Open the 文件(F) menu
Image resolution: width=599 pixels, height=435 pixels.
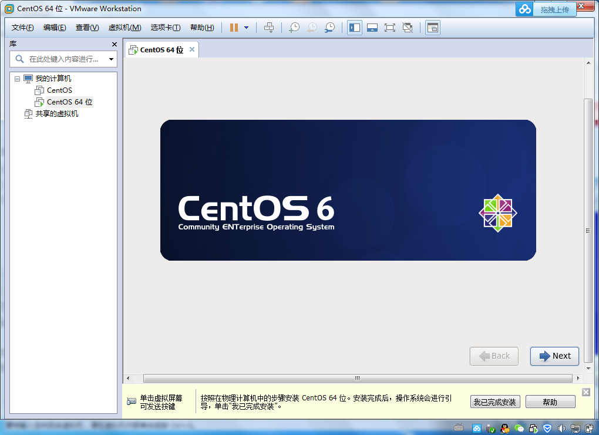(x=22, y=28)
